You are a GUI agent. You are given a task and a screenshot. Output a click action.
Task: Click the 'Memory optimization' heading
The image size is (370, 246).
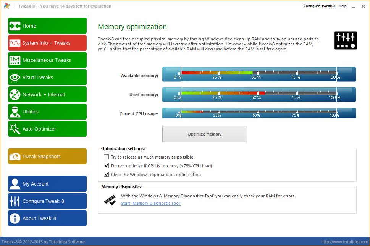coord(132,27)
